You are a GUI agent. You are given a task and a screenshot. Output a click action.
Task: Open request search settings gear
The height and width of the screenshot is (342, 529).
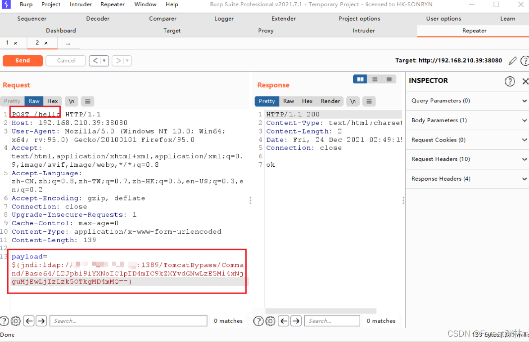click(16, 321)
